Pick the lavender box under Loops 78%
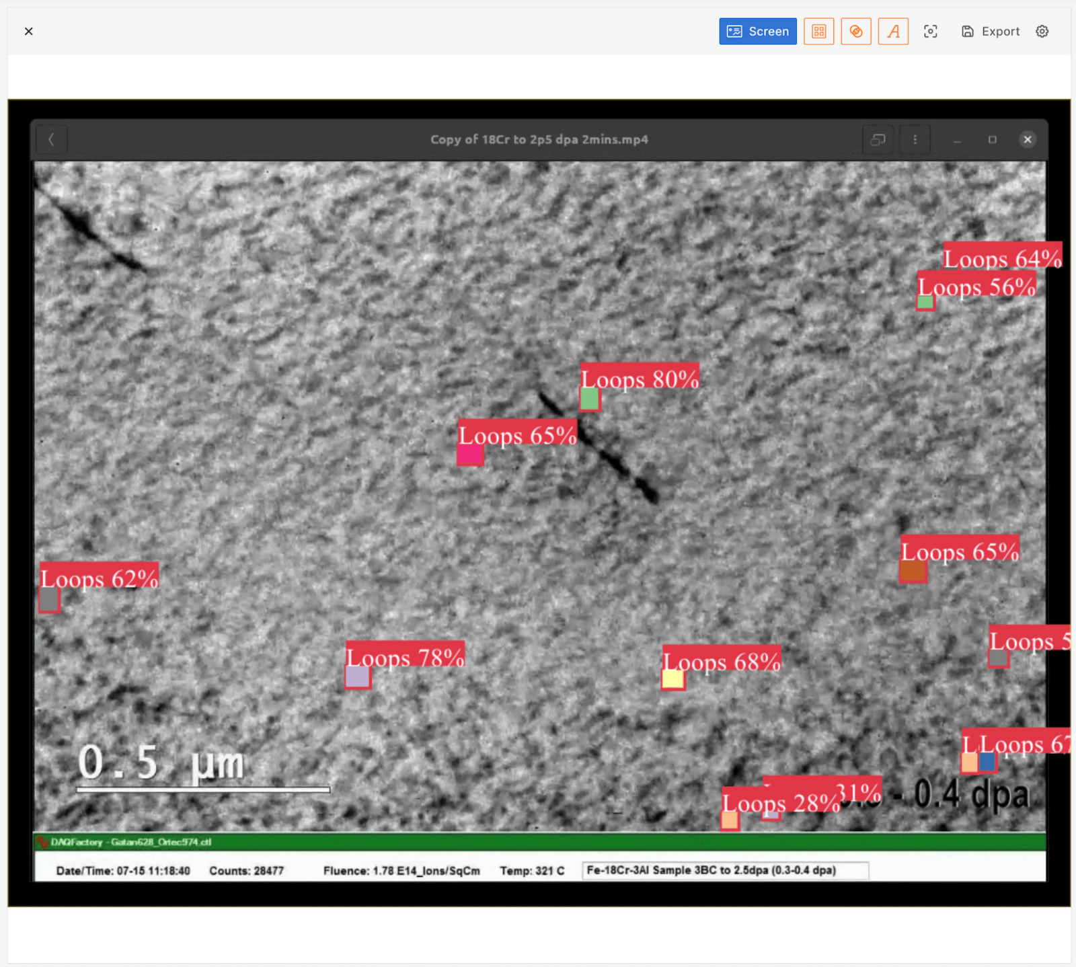 (357, 676)
